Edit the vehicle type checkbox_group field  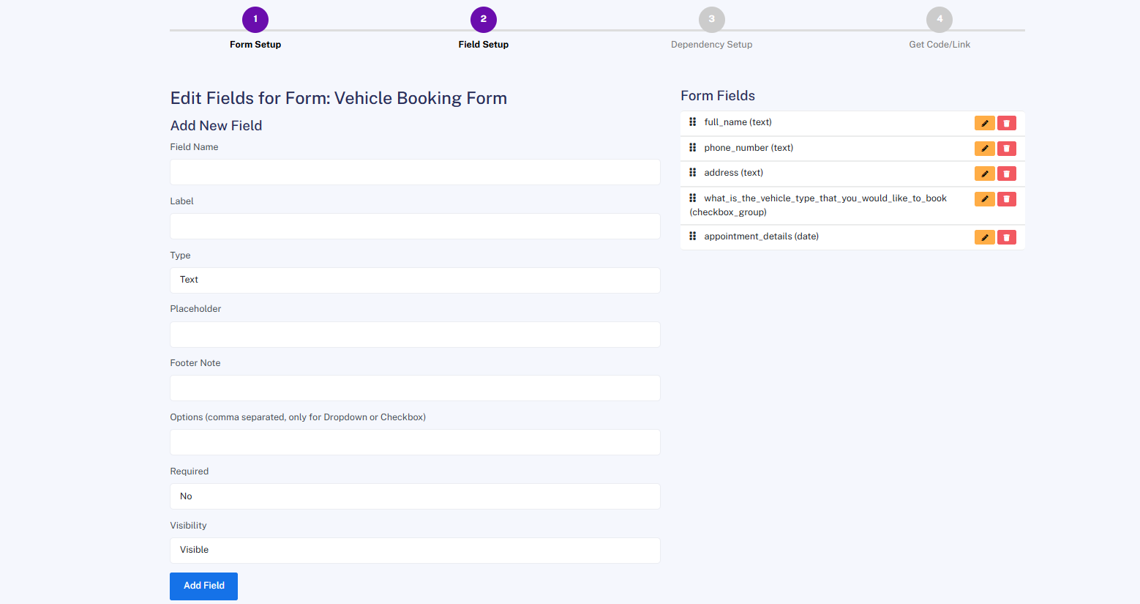pyautogui.click(x=984, y=199)
